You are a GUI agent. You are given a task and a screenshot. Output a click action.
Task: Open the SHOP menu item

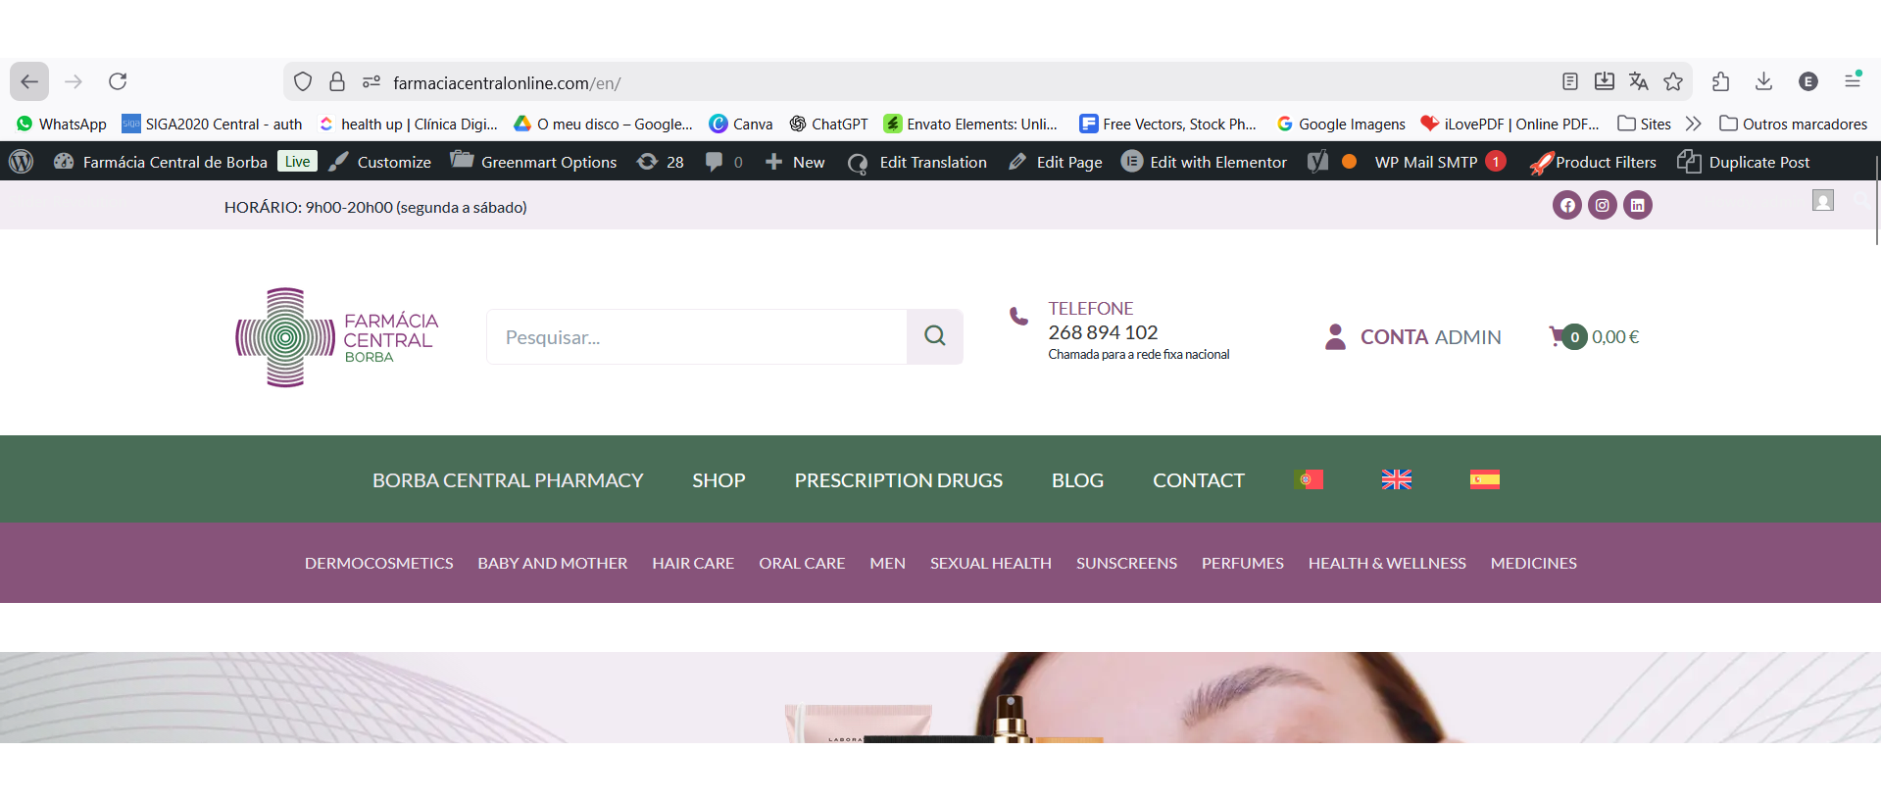click(x=718, y=480)
